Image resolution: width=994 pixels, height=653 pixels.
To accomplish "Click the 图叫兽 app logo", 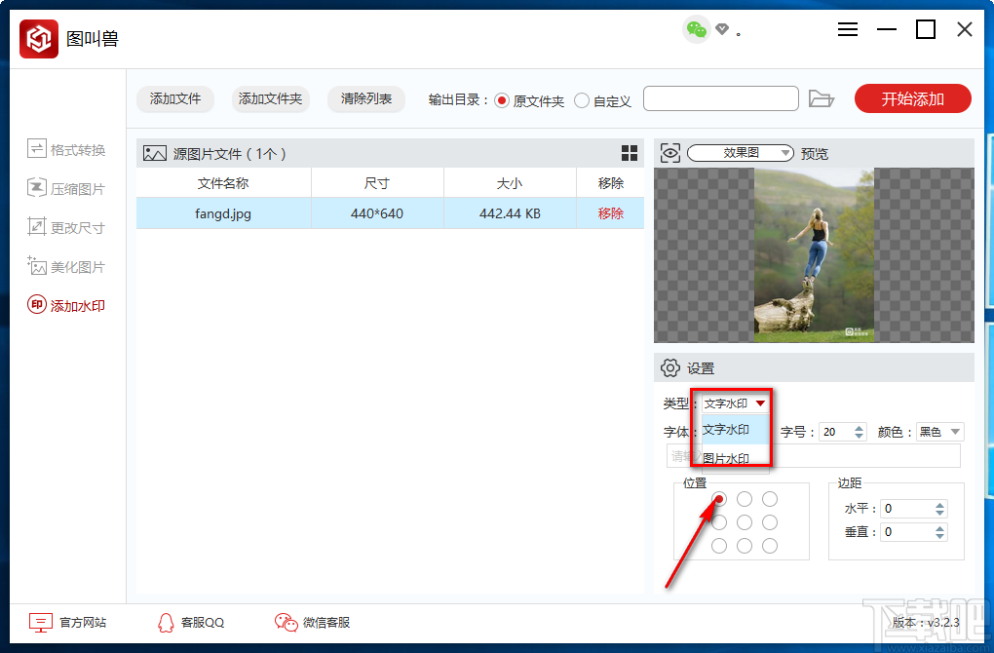I will coord(39,39).
